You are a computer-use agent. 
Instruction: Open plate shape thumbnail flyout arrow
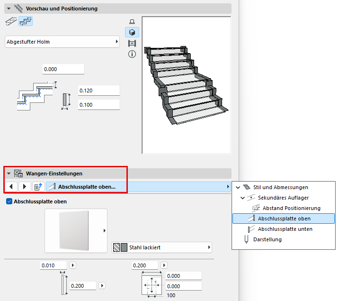point(105,231)
